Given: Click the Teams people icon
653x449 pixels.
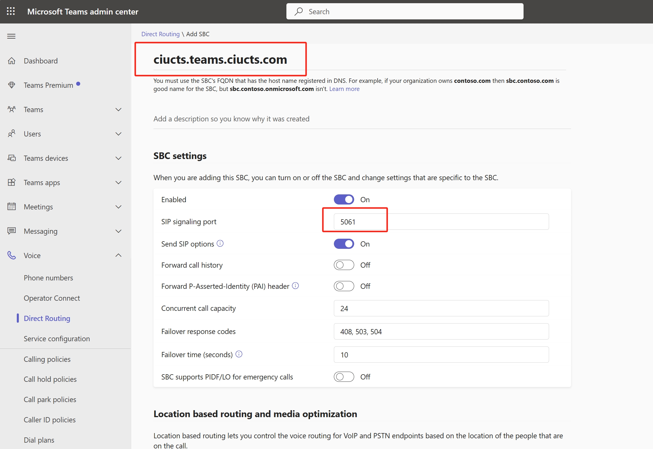Looking at the screenshot, I should coord(12,109).
